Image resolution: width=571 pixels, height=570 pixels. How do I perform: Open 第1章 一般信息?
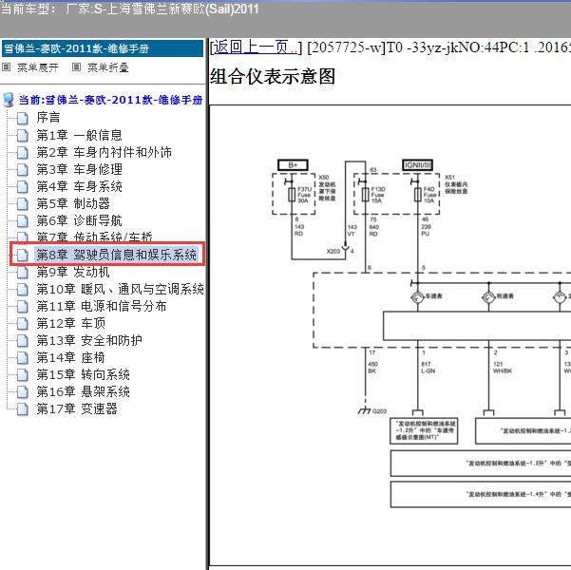pos(79,135)
